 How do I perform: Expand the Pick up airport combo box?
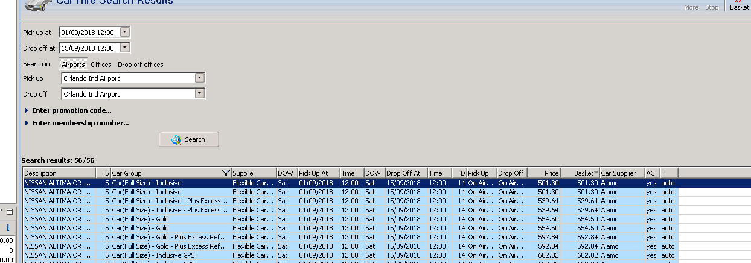coord(199,78)
